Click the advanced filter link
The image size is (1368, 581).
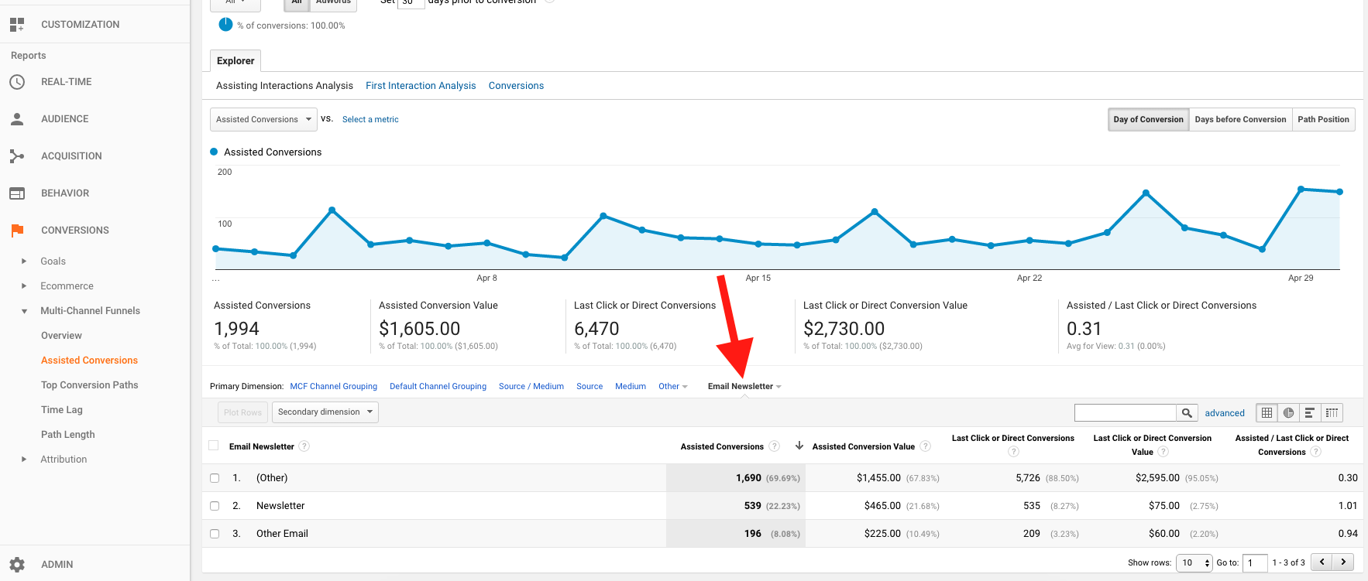click(1224, 413)
